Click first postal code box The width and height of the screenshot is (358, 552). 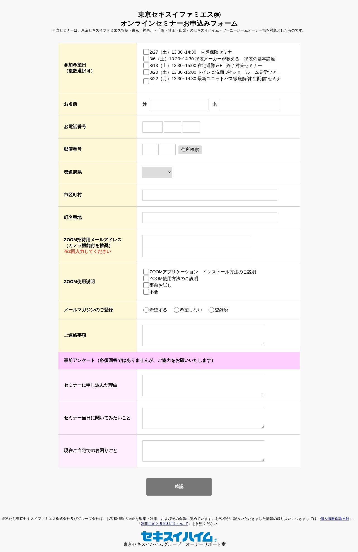(150, 150)
